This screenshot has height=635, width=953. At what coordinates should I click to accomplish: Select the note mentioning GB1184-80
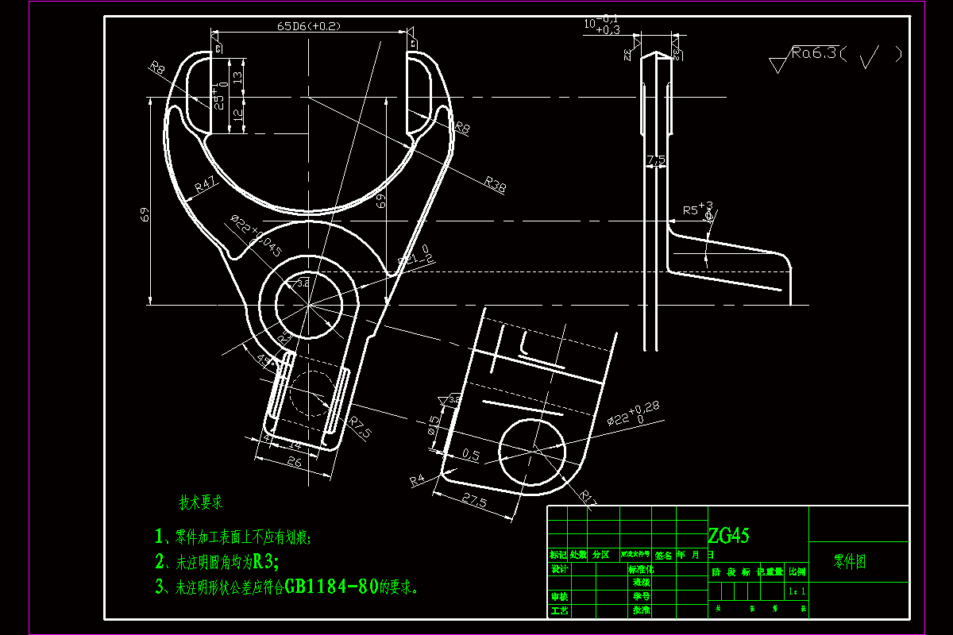[286, 587]
